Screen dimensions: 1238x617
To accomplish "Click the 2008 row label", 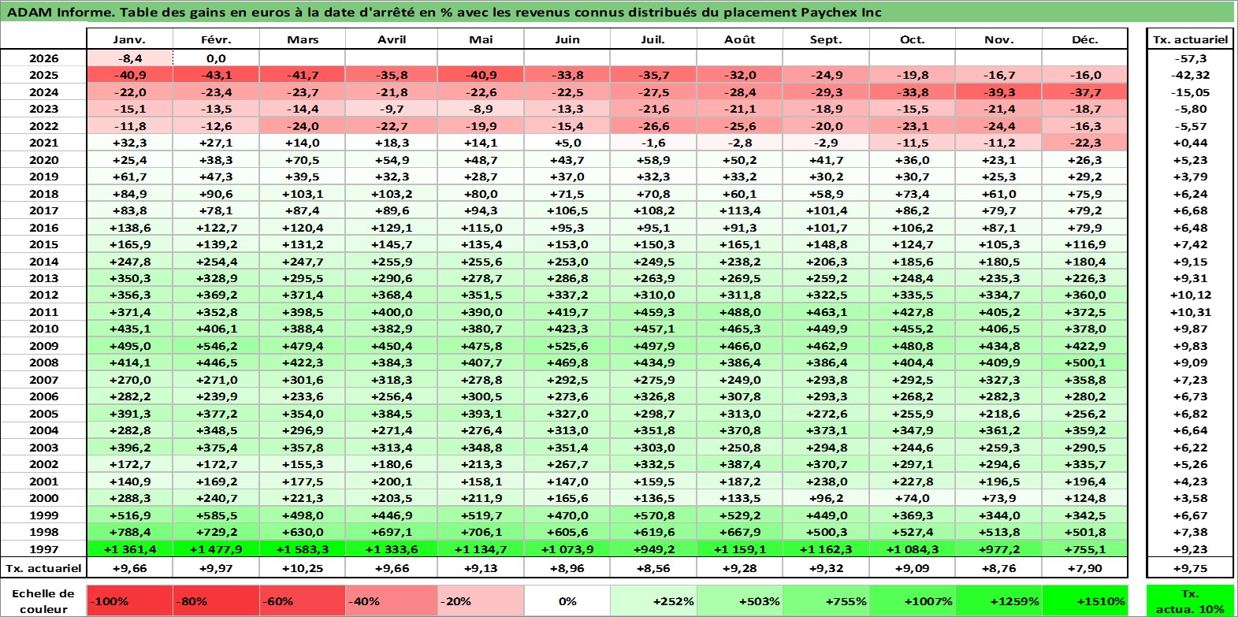I will click(43, 362).
